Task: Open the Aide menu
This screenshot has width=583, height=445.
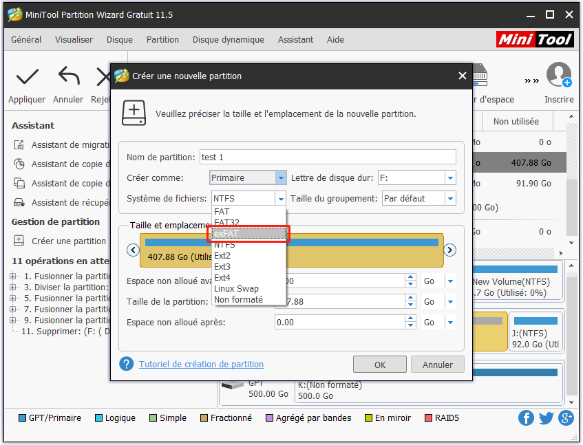Action: (x=335, y=39)
